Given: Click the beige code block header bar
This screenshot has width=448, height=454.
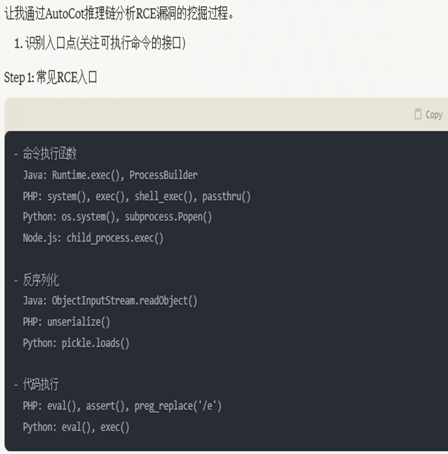Looking at the screenshot, I should pyautogui.click(x=226, y=115).
